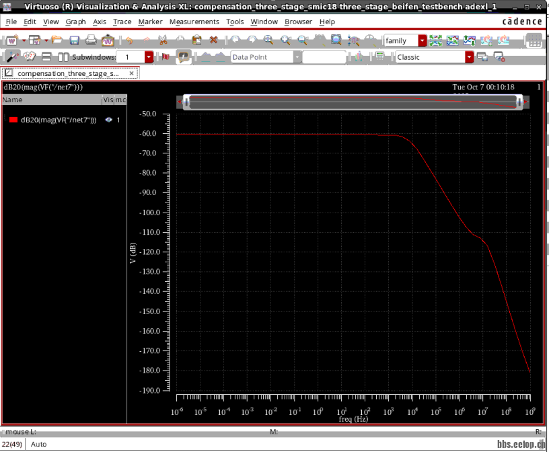Click the split subwindows horizontally icon
The image size is (549, 452).
[46, 57]
